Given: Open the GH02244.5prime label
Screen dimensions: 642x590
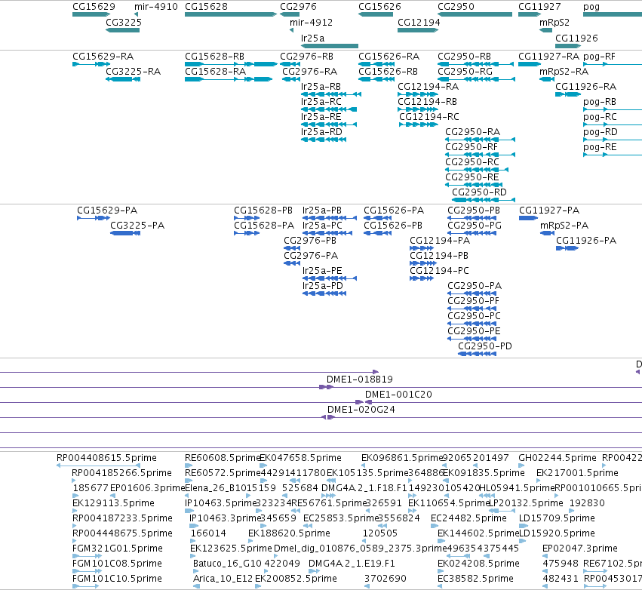Looking at the screenshot, I should click(x=558, y=458).
